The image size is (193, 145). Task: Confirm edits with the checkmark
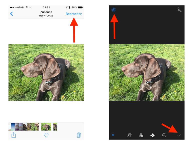tap(179, 135)
